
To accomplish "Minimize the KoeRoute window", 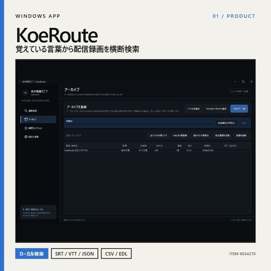I will coord(235,82).
